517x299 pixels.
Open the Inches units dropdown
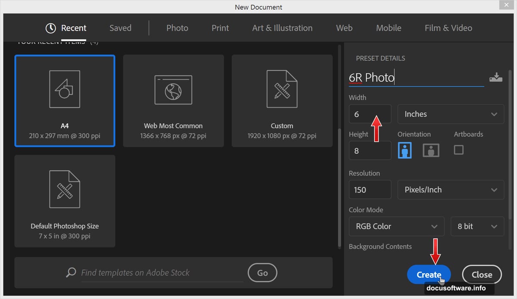click(450, 114)
